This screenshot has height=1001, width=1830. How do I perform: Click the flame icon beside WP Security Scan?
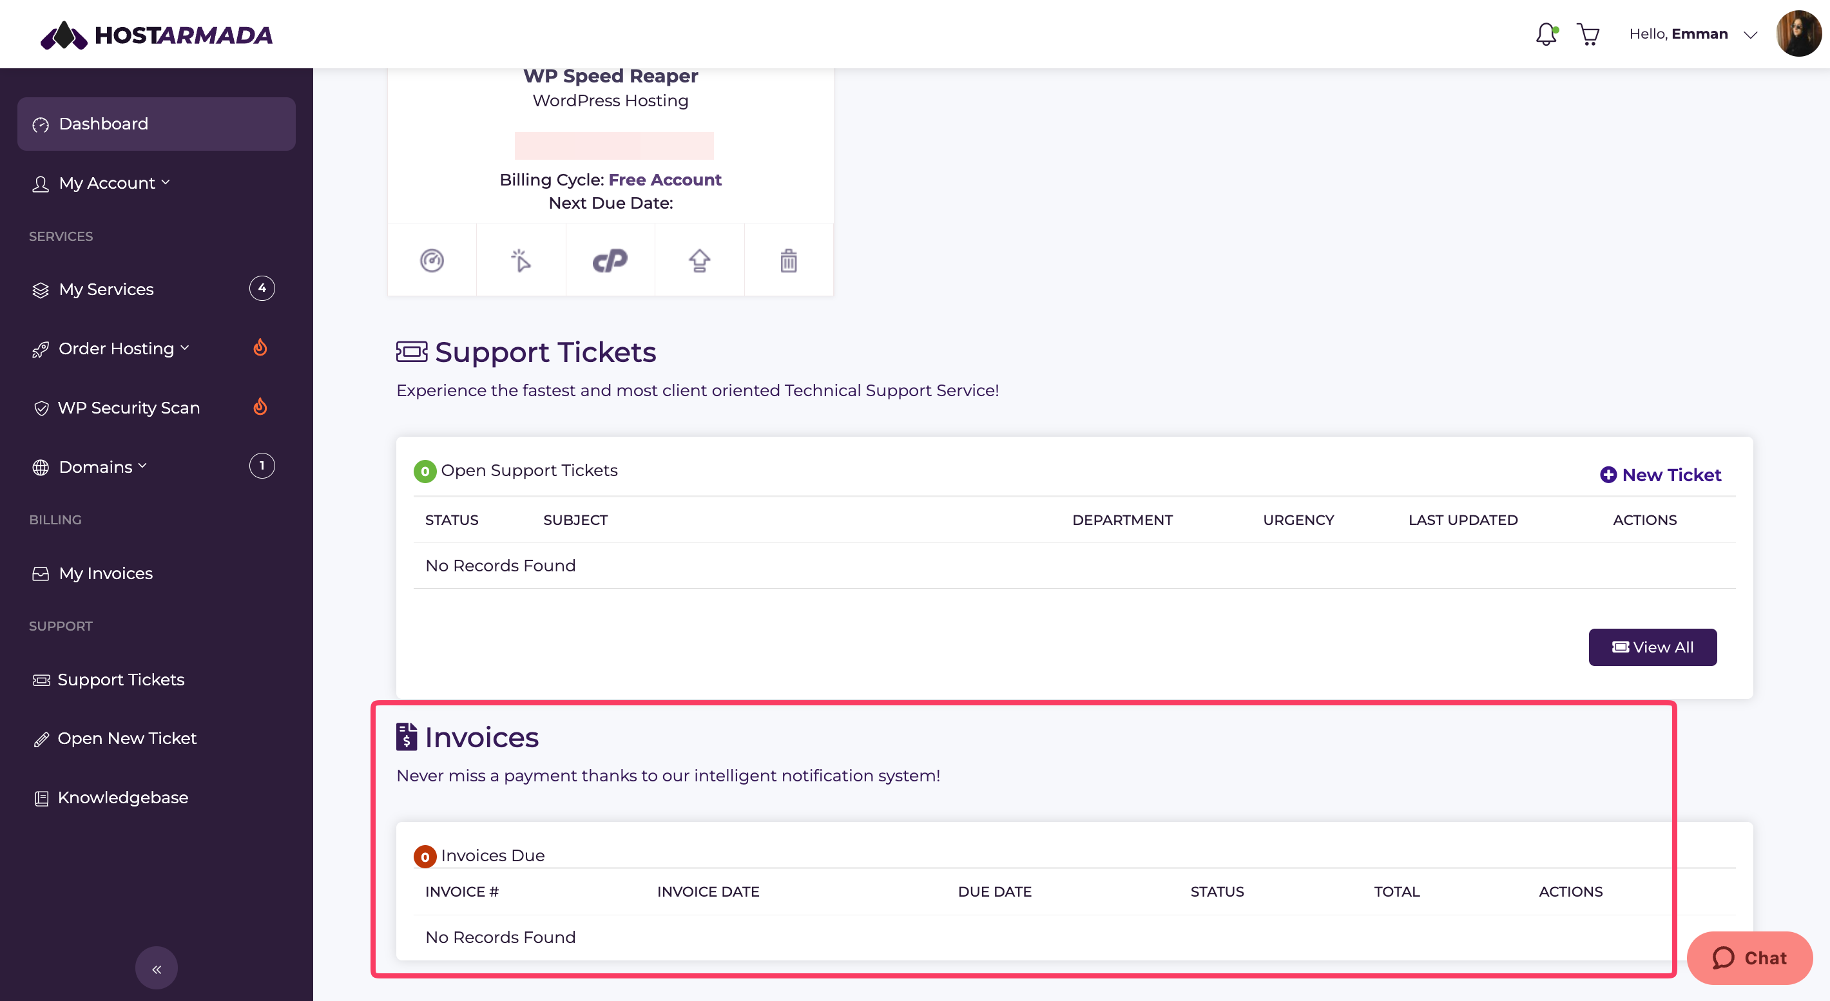[260, 406]
